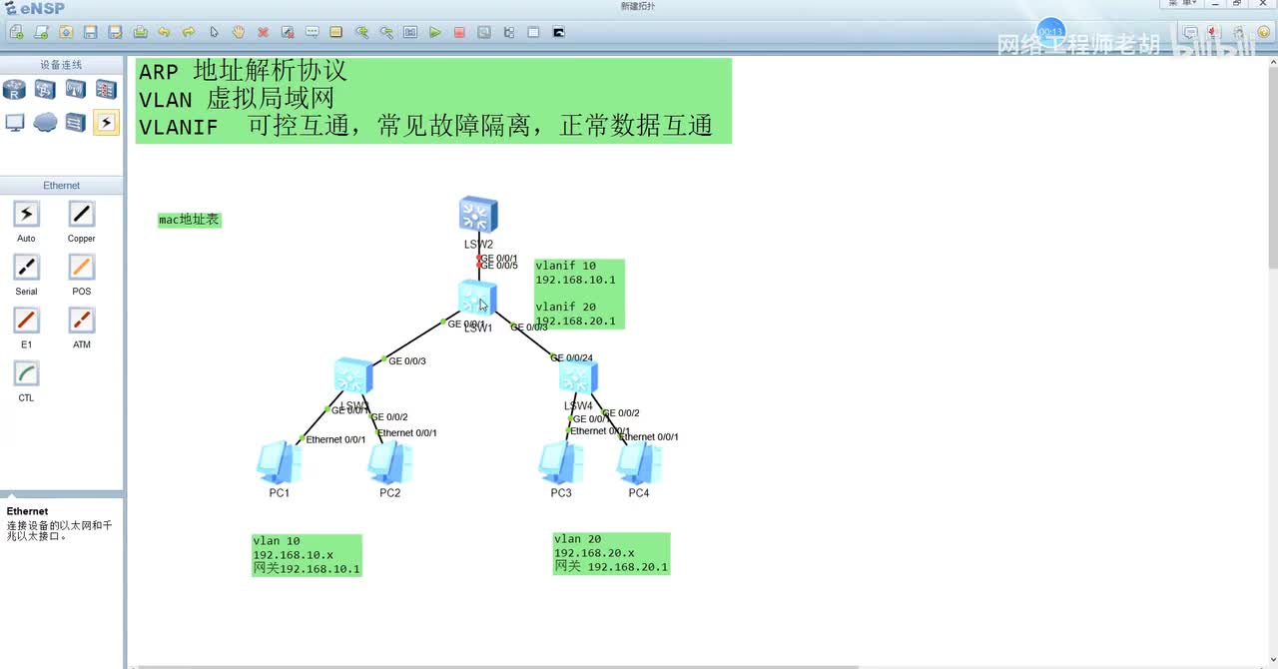Select the Switch device category
This screenshot has width=1278, height=669.
pyautogui.click(x=45, y=90)
